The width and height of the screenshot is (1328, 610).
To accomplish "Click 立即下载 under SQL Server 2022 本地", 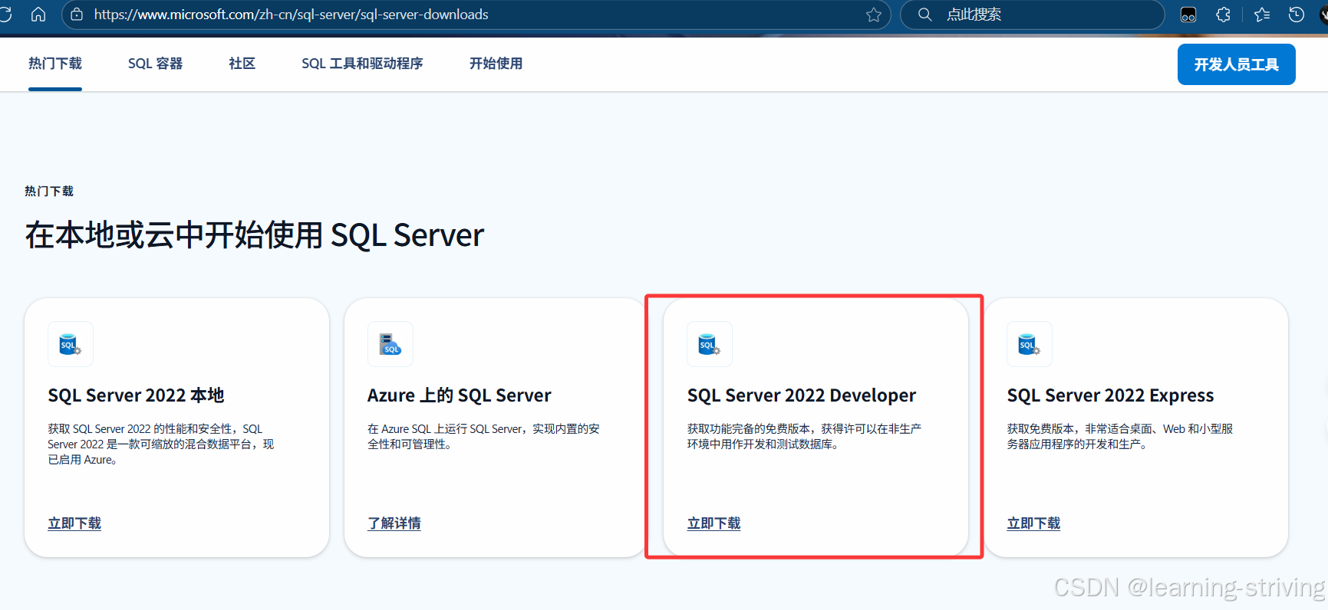I will 74,523.
